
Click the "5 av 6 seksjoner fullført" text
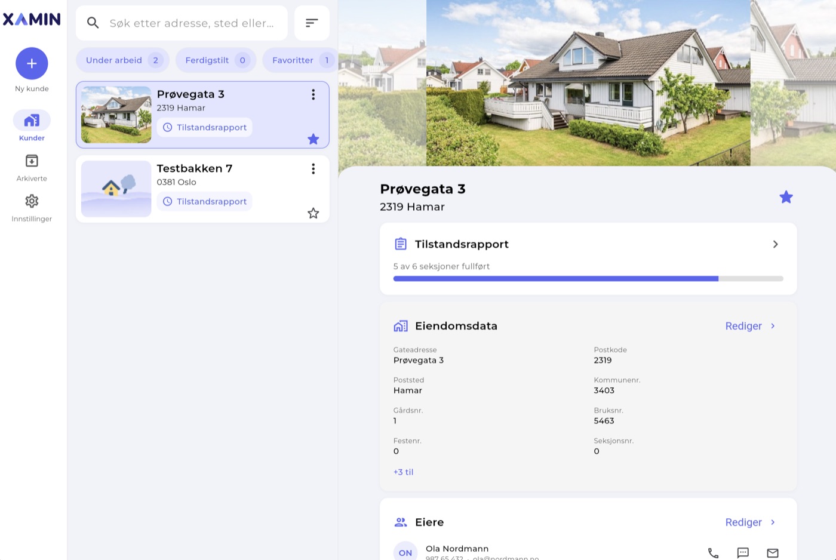click(441, 266)
